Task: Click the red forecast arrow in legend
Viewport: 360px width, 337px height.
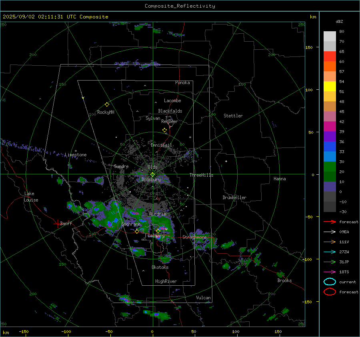Action: pyautogui.click(x=330, y=222)
